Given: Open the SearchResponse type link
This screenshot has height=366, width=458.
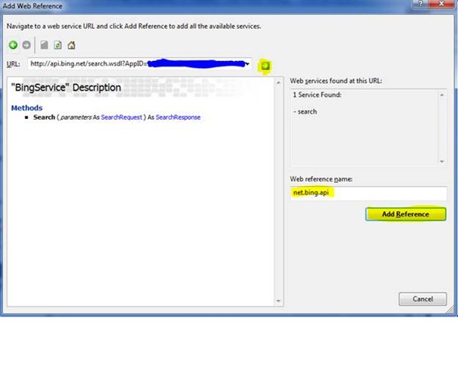Looking at the screenshot, I should coord(178,117).
